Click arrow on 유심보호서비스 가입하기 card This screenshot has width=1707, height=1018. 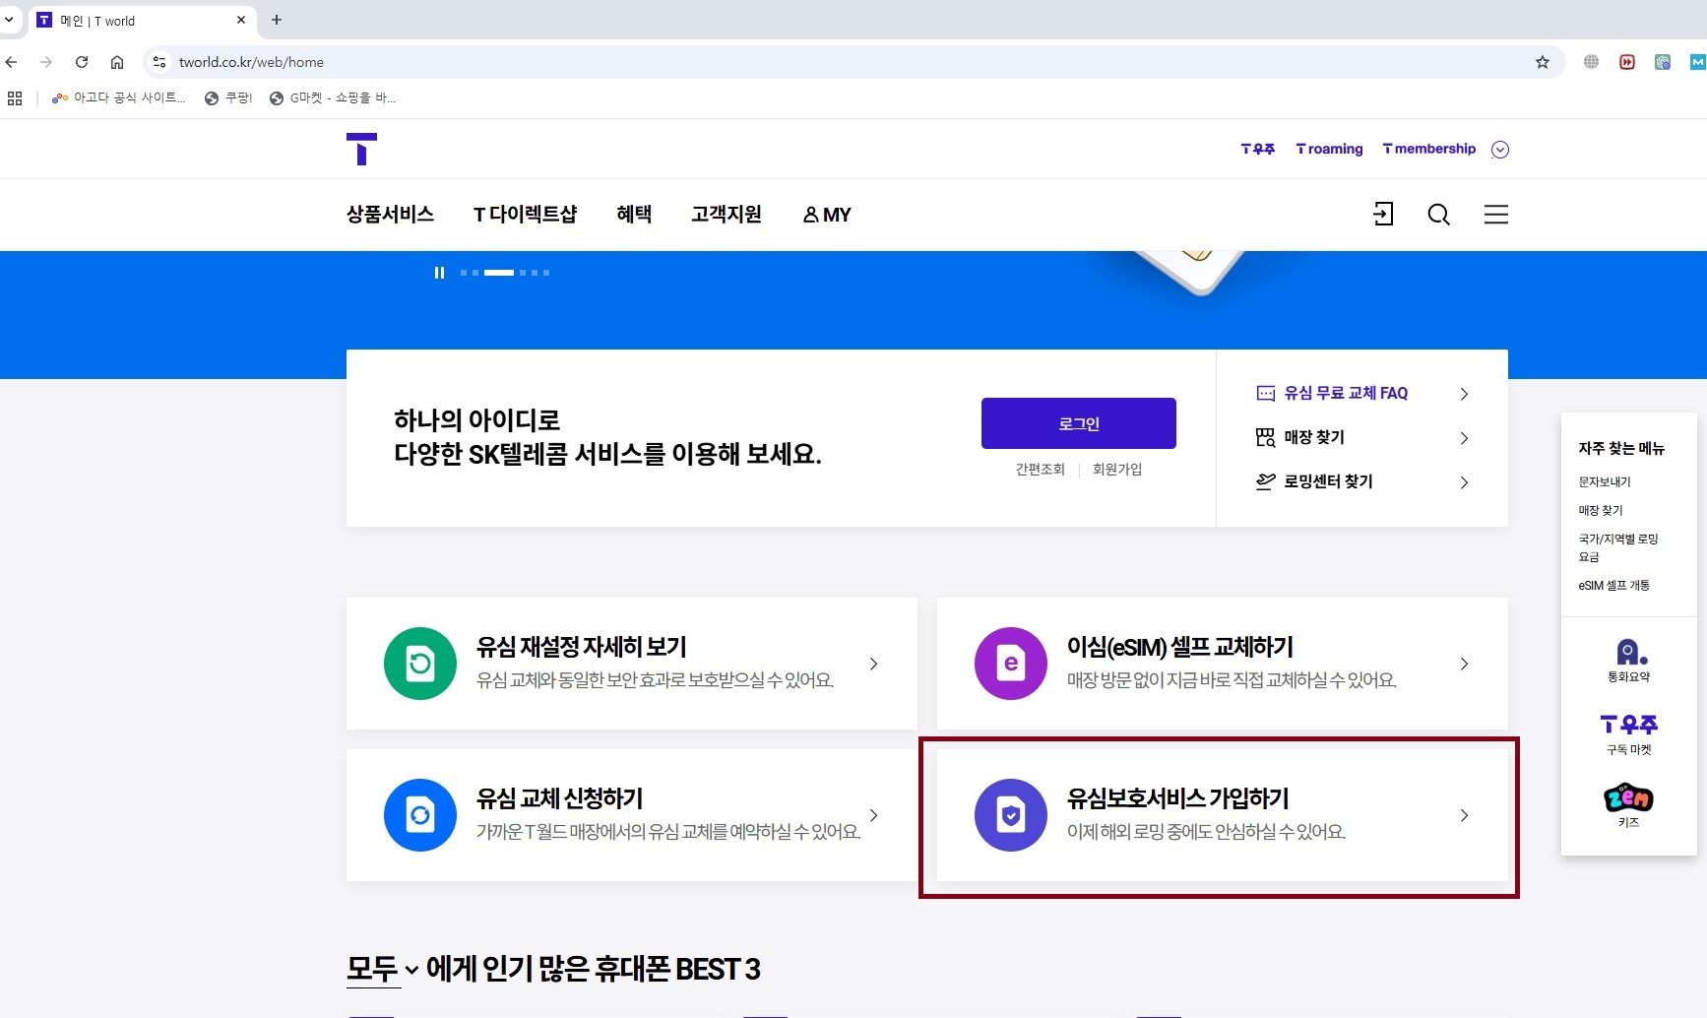pos(1464,815)
